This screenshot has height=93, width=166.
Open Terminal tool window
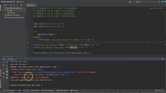pos(74,90)
